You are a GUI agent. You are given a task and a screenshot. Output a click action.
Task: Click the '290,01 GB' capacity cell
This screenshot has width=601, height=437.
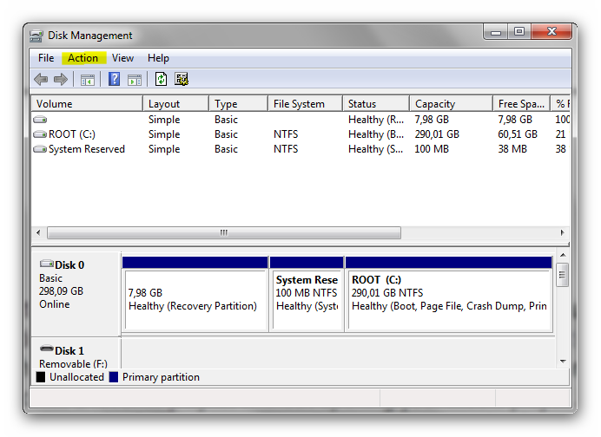(x=437, y=134)
